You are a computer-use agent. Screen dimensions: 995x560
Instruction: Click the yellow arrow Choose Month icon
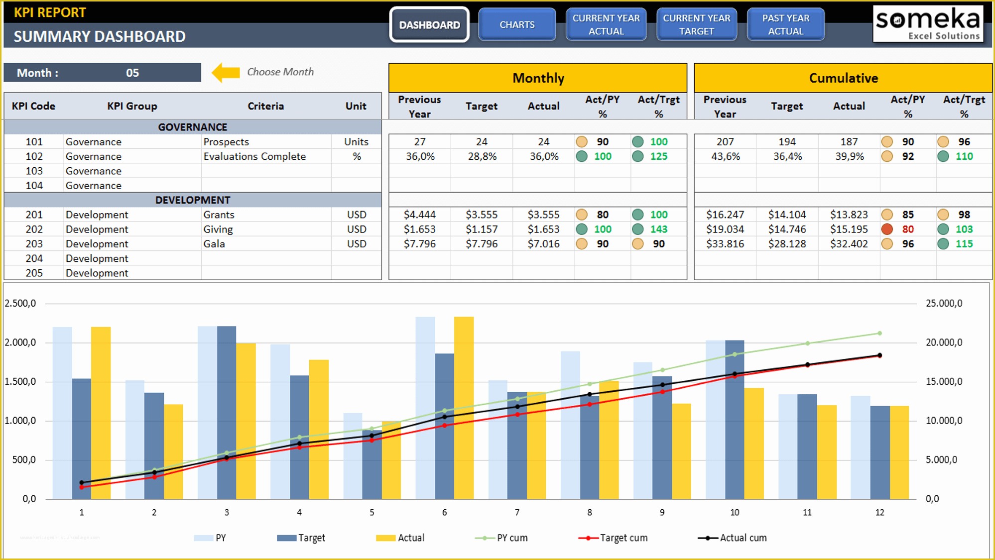click(219, 71)
